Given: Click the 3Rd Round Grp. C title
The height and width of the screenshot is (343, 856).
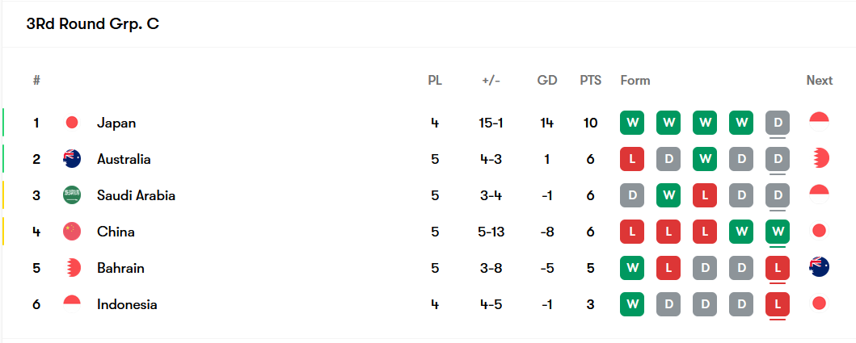Looking at the screenshot, I should (93, 24).
